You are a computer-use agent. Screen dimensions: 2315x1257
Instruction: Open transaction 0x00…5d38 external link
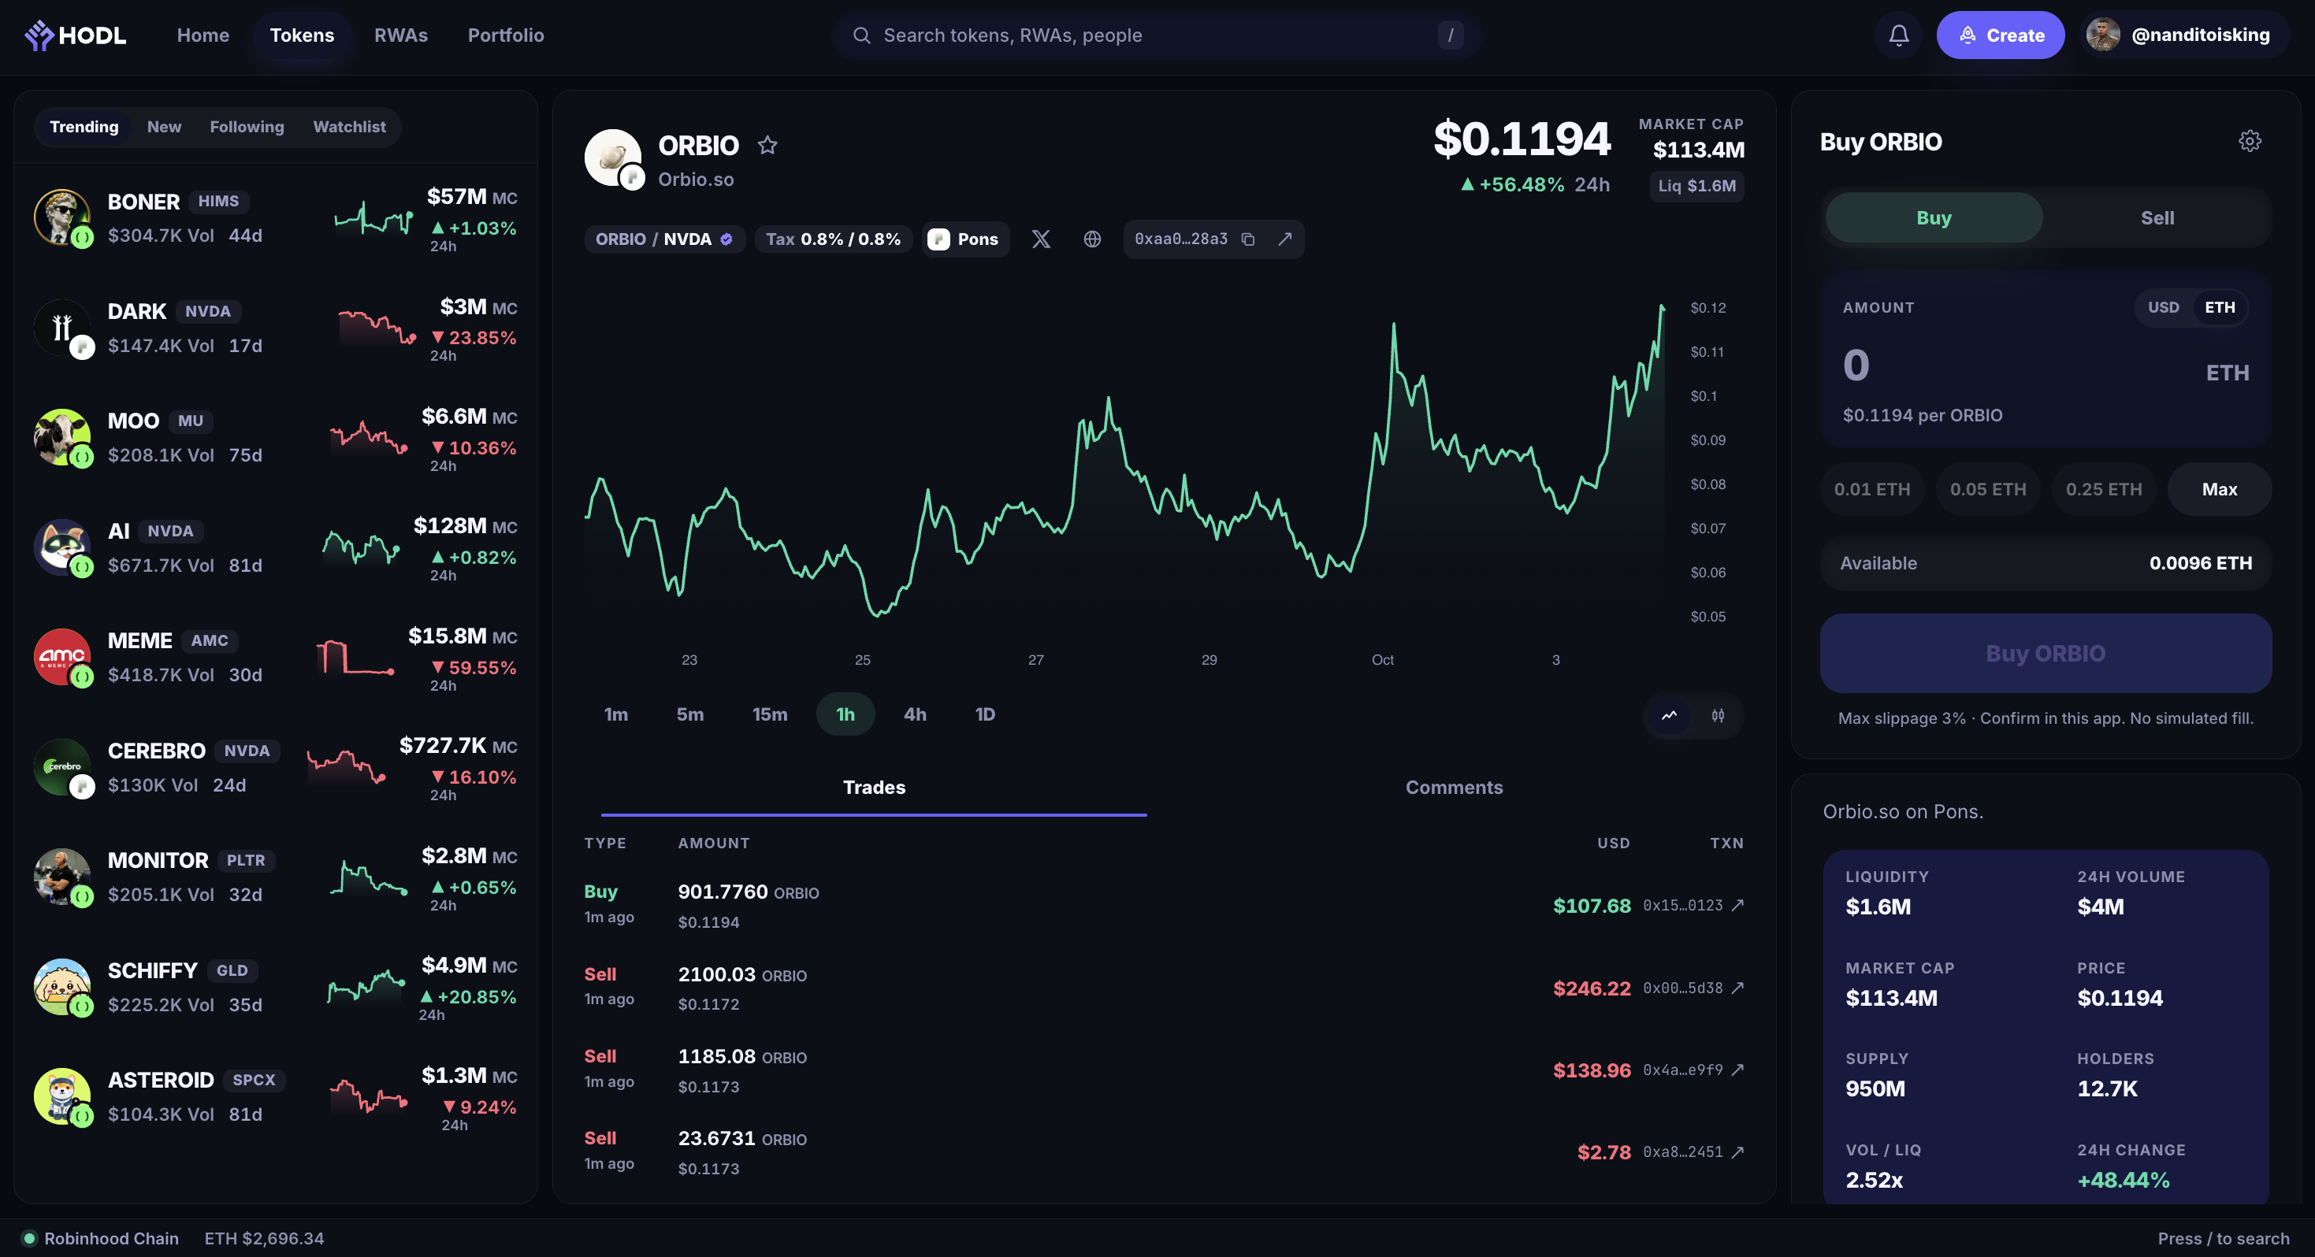pyautogui.click(x=1737, y=988)
